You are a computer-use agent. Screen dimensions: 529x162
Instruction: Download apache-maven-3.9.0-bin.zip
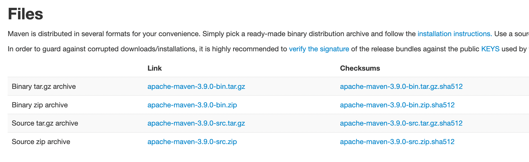tap(192, 105)
